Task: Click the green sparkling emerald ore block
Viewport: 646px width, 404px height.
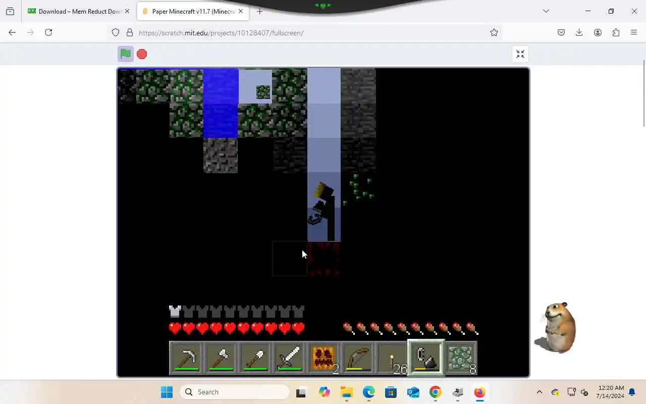Action: 358,189
